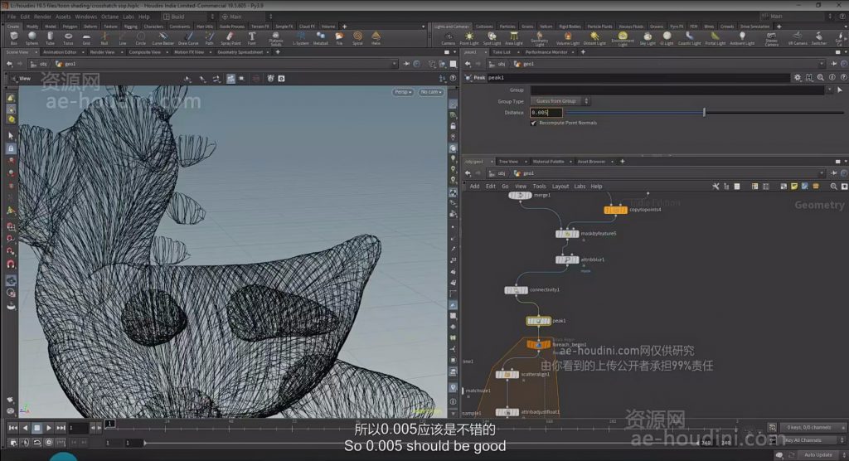Image resolution: width=849 pixels, height=461 pixels.
Task: Expand the scene view path dropdown arrow
Action: [x=394, y=64]
